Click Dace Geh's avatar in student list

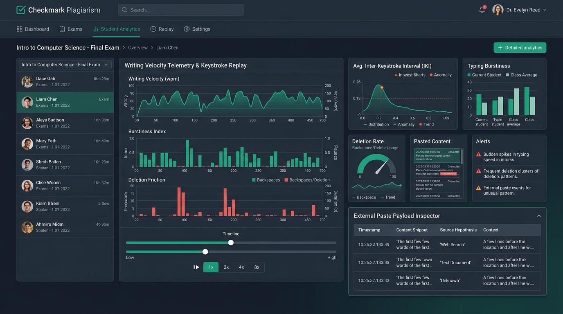tap(27, 81)
